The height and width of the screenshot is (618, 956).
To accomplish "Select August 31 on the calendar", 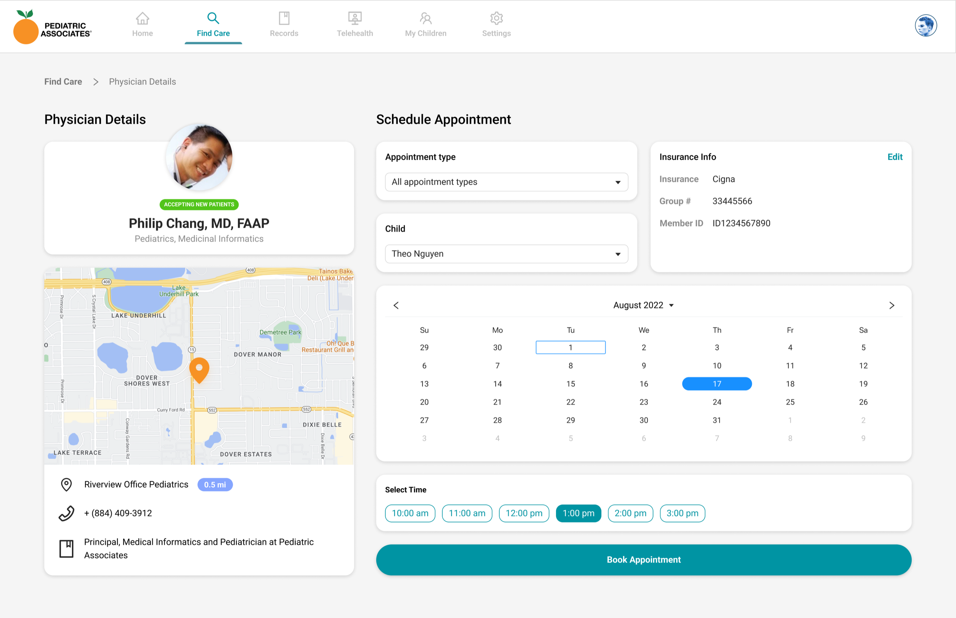I will pyautogui.click(x=717, y=420).
